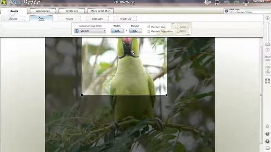Click the zoom out minus button below slider
The width and height of the screenshot is (271, 152).
[x=268, y=50]
